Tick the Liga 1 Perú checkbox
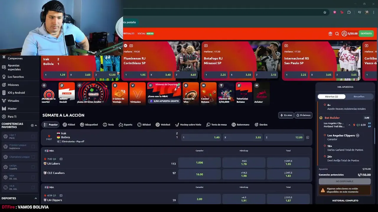Viewport: 378px width, 212px height. pos(33,136)
